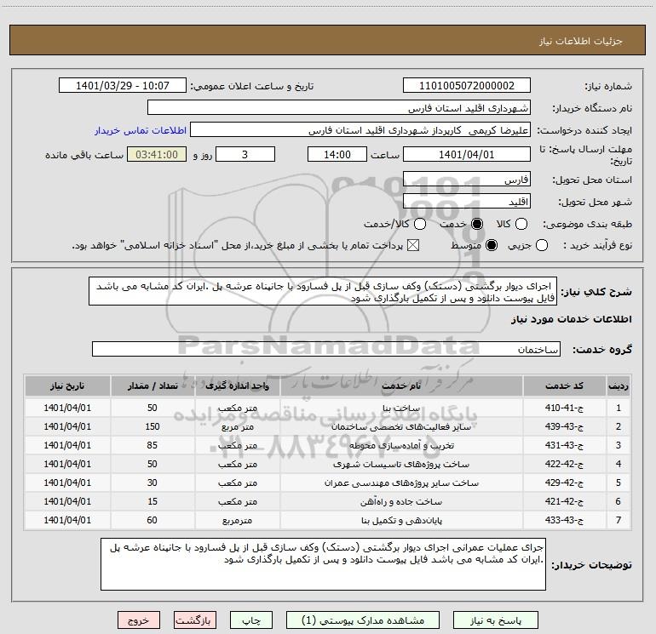Click the کد خدمت column header
This screenshot has height=634, width=656.
point(564,386)
